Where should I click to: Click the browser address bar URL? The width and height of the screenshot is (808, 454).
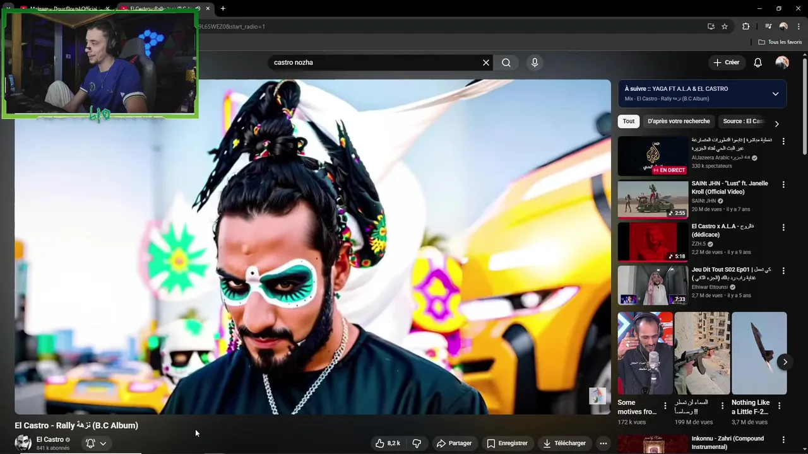click(232, 26)
